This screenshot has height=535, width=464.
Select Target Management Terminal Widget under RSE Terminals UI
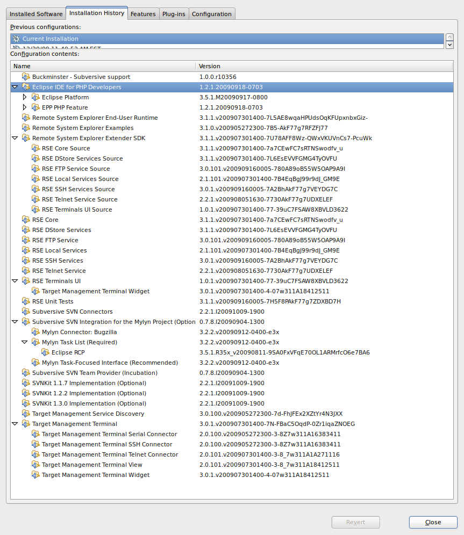tap(232, 291)
